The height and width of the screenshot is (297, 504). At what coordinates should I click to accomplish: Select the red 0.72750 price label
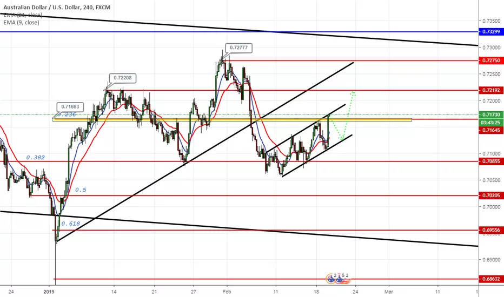tap(491, 60)
